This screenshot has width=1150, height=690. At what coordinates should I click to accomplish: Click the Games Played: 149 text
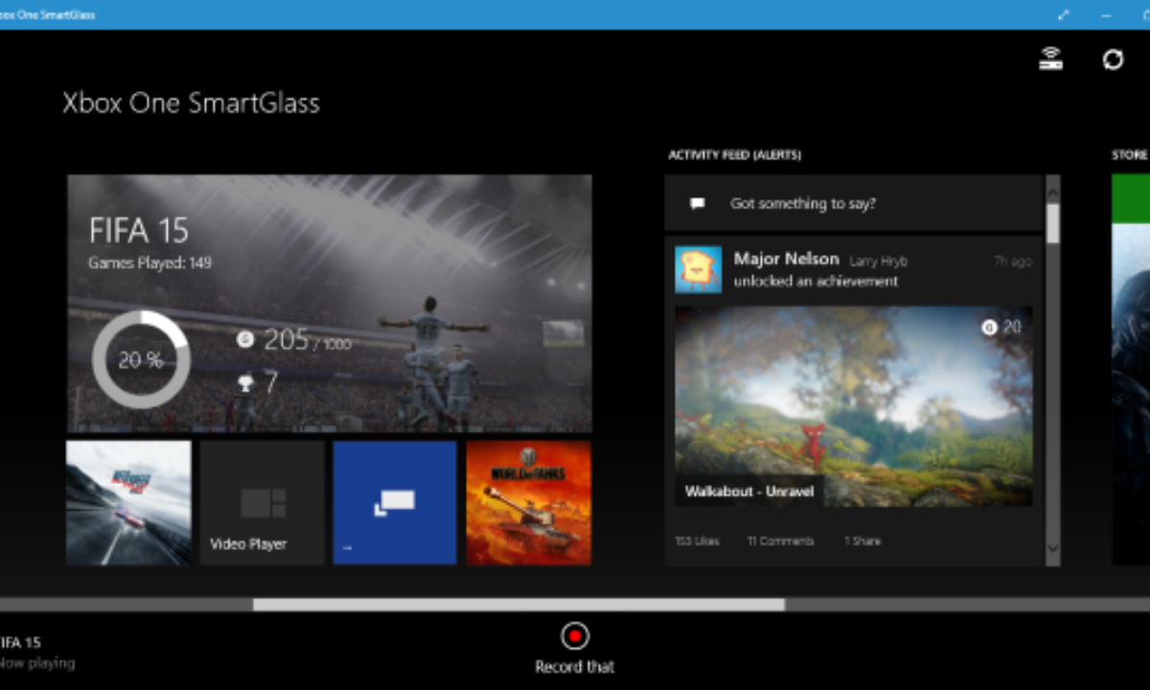(150, 263)
